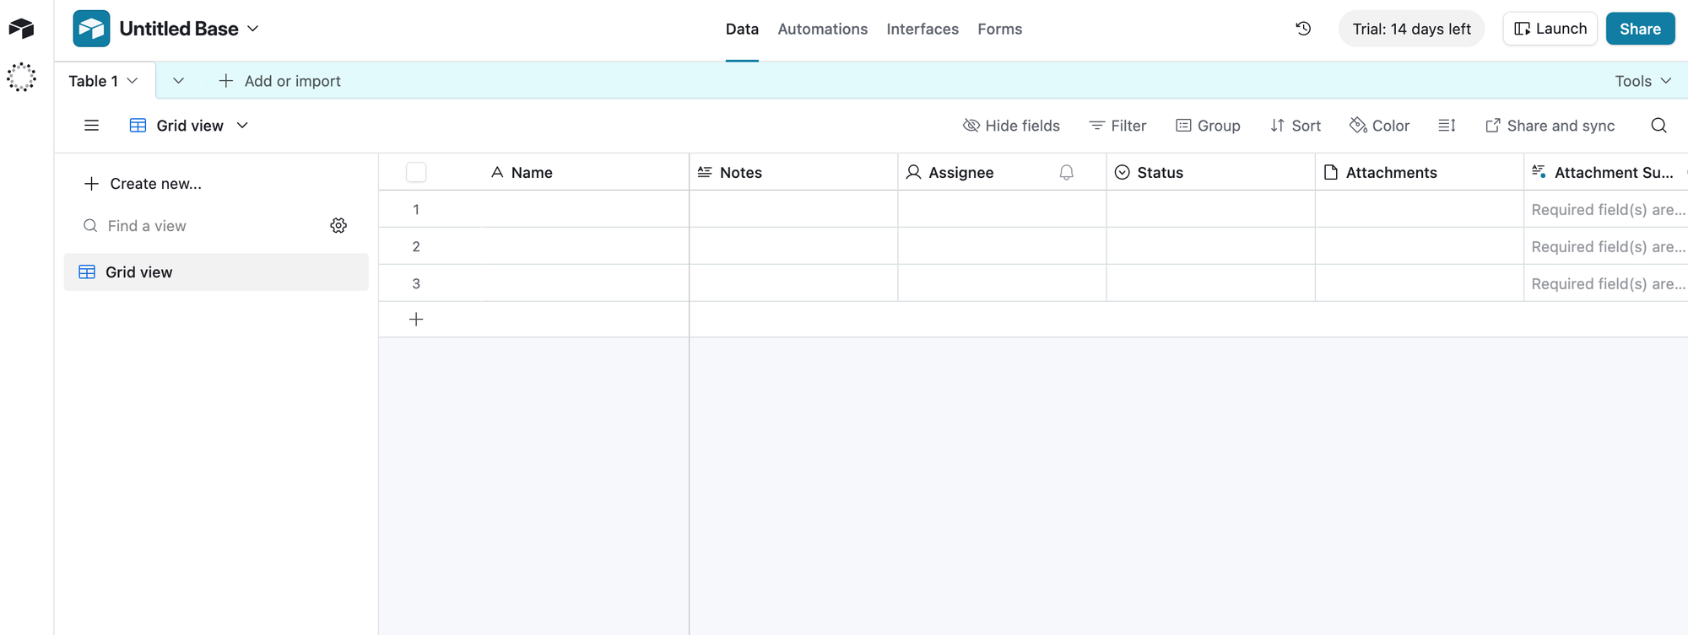This screenshot has width=1688, height=635.
Task: Click the Untitled Base app icon
Action: coord(91,29)
